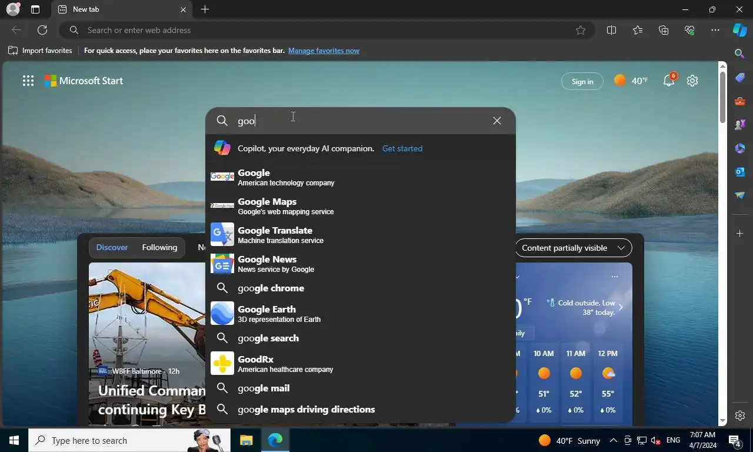Click scrollbar down arrow

(723, 421)
